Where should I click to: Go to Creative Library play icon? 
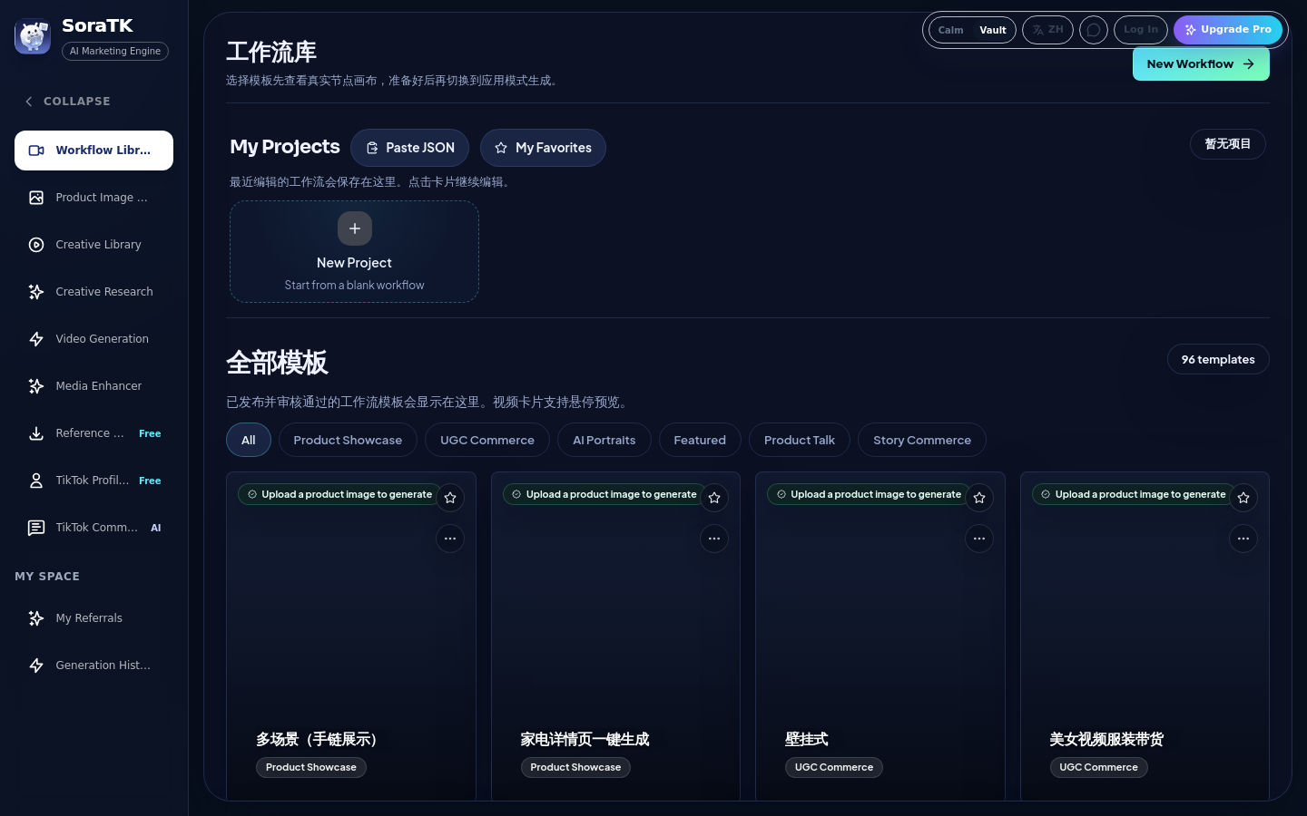click(x=36, y=245)
